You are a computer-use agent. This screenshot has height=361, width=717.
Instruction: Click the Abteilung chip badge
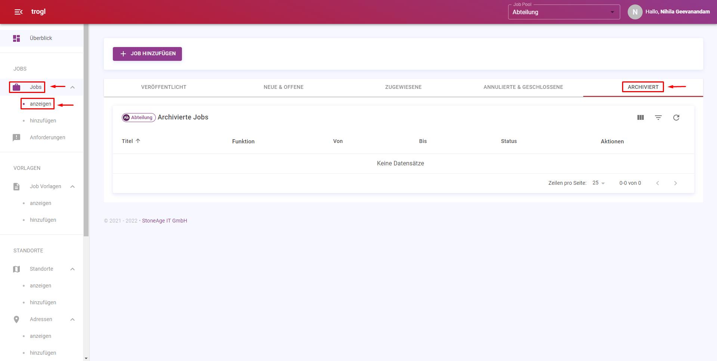pyautogui.click(x=139, y=118)
